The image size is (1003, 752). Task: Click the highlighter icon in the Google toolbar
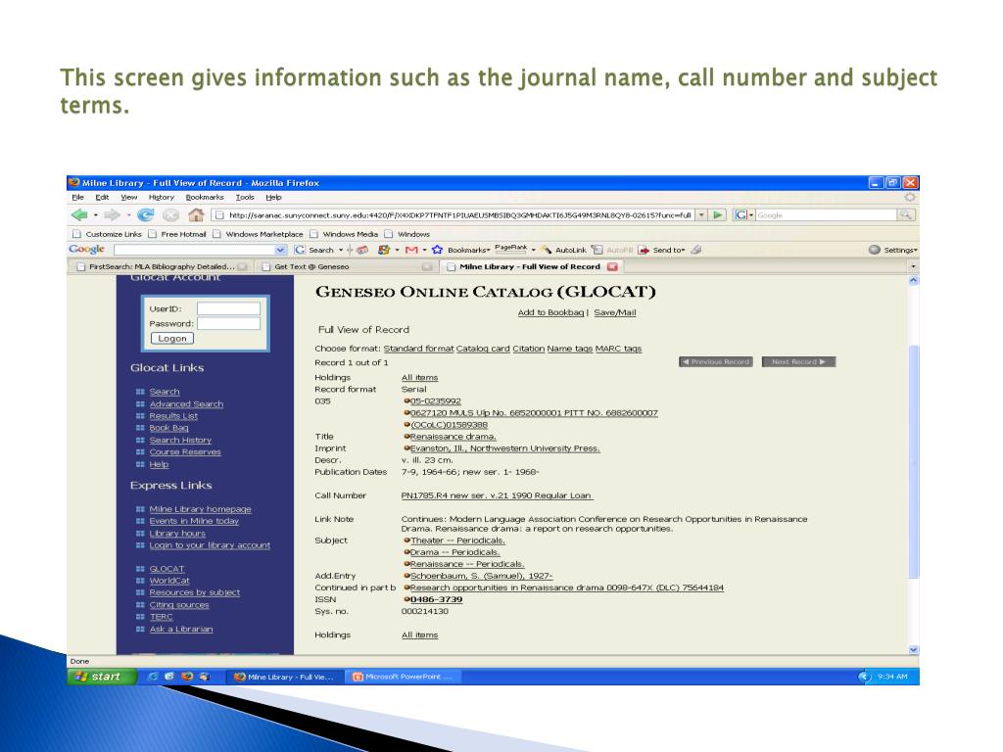click(696, 250)
